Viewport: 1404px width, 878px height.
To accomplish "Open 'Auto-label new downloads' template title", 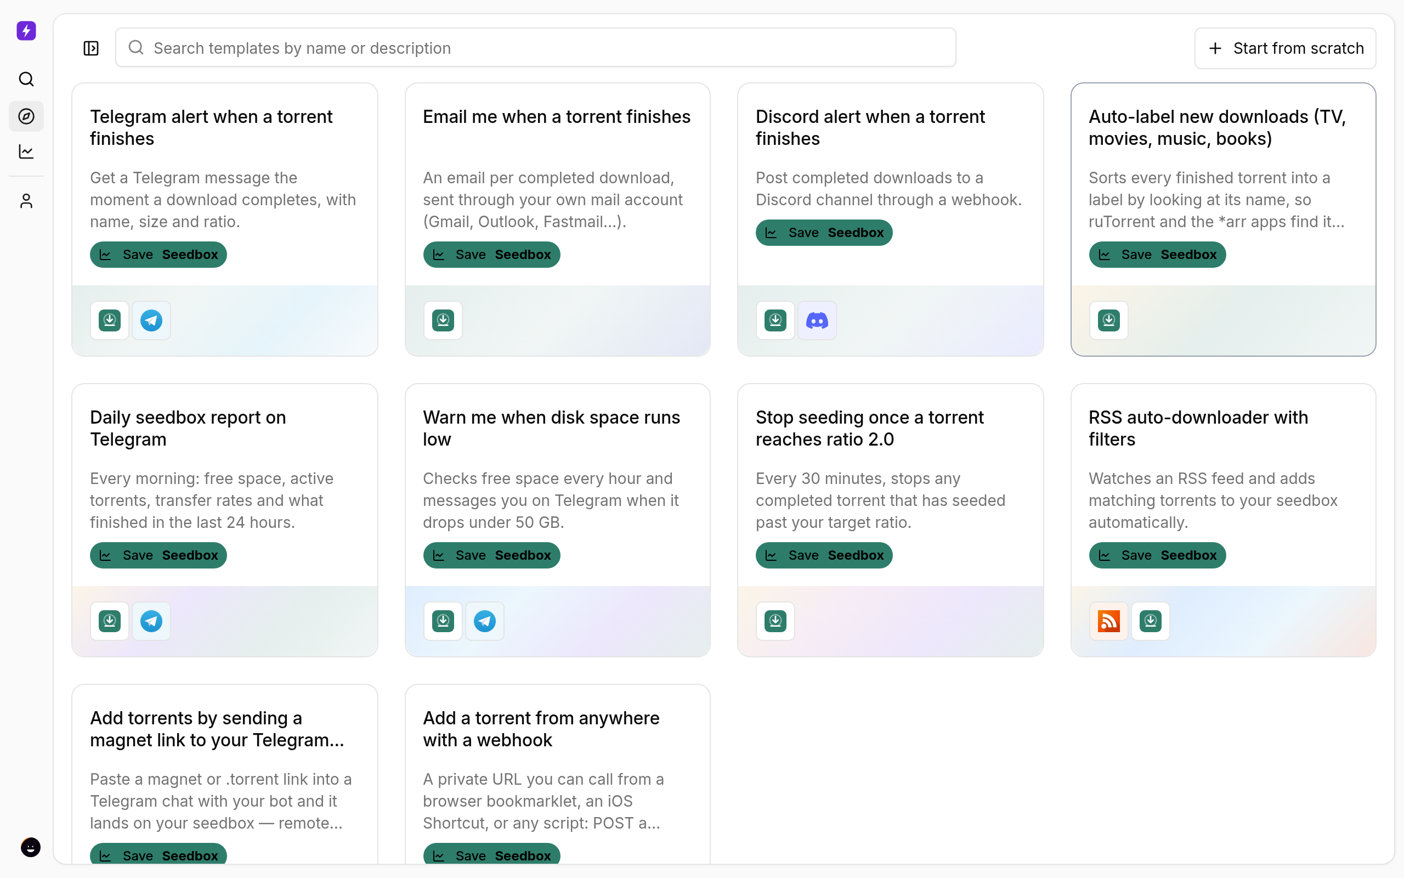I will (x=1216, y=128).
